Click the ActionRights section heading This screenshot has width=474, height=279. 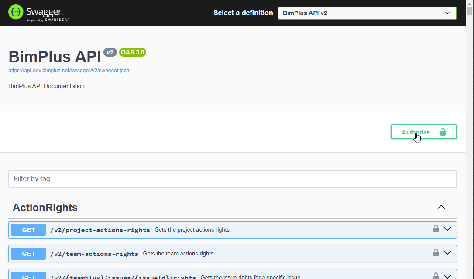pyautogui.click(x=45, y=208)
